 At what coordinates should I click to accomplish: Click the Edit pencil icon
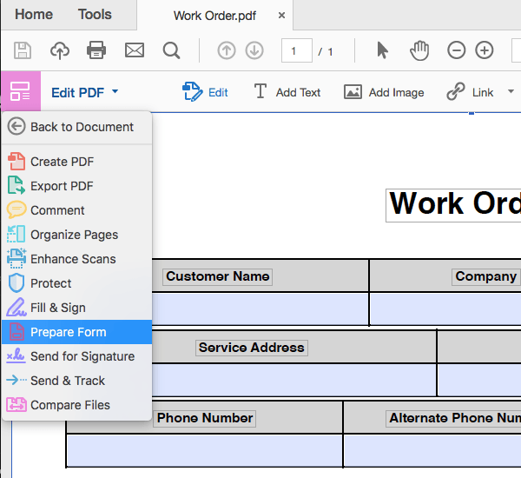click(193, 91)
